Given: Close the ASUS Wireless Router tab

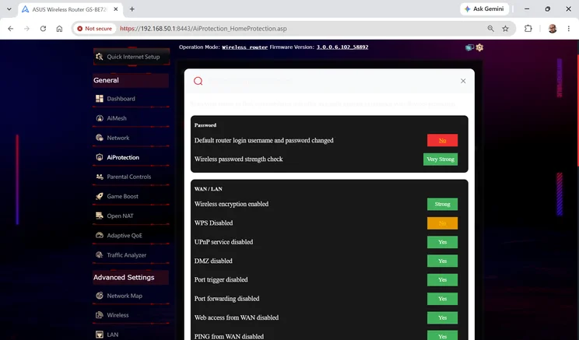Looking at the screenshot, I should [x=116, y=9].
